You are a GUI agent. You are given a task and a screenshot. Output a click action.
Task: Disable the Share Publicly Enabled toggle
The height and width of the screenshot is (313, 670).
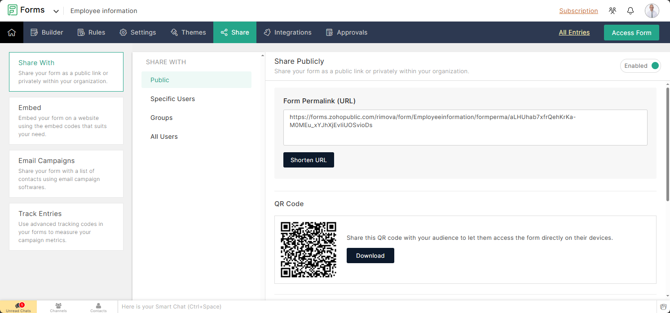pyautogui.click(x=654, y=66)
